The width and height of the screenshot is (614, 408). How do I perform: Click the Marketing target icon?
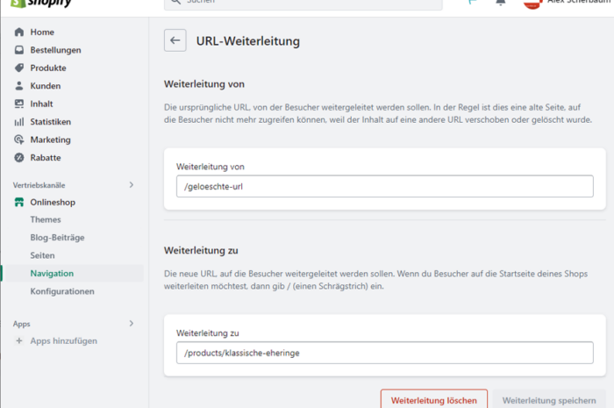coord(19,140)
